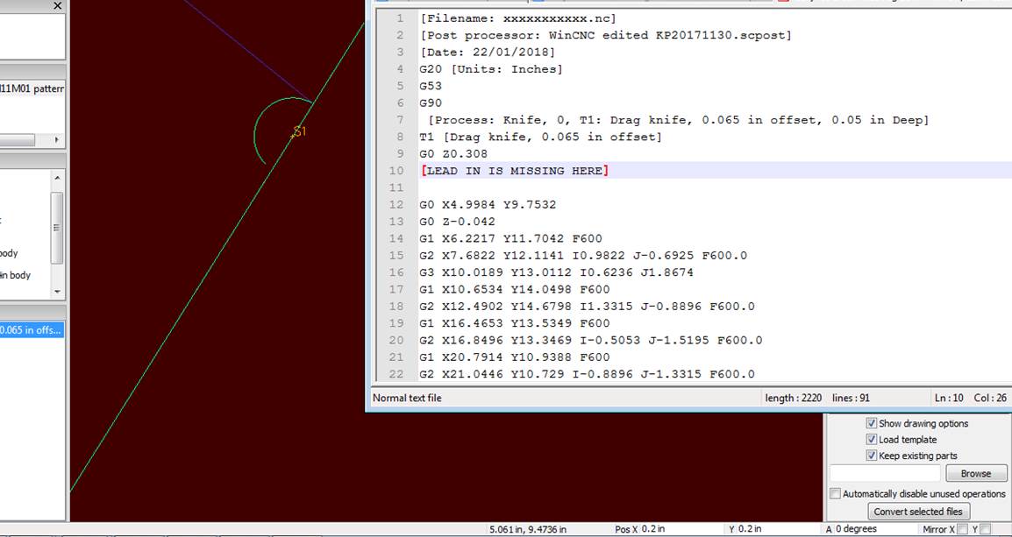Toggle the Load template checkbox

pos(872,440)
